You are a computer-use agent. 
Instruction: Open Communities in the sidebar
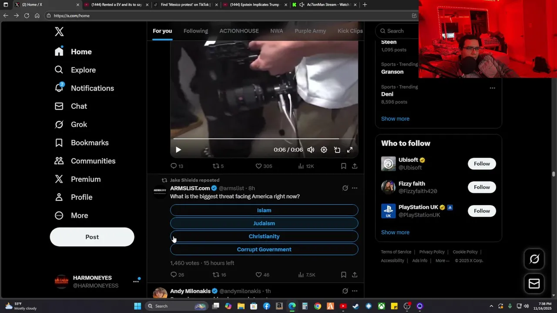point(85,161)
